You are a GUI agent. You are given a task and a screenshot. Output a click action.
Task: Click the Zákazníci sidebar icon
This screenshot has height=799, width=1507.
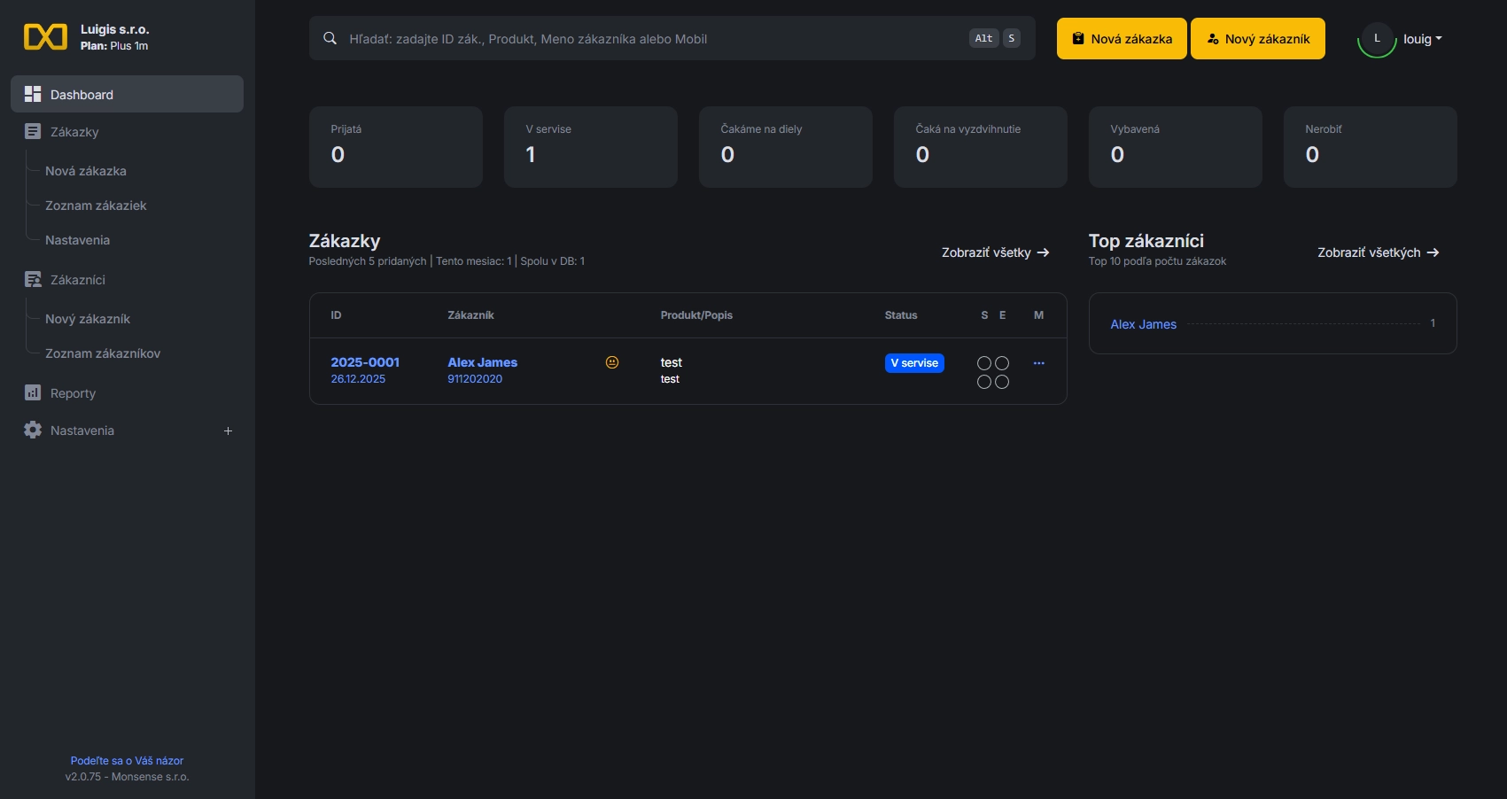click(x=33, y=280)
